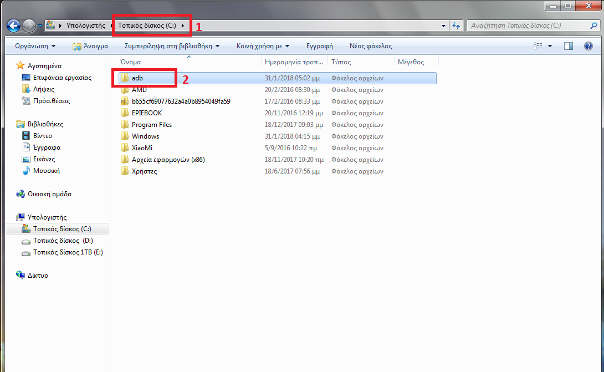The height and width of the screenshot is (372, 604).
Task: Click Εγγραφή in the toolbar
Action: (x=319, y=46)
